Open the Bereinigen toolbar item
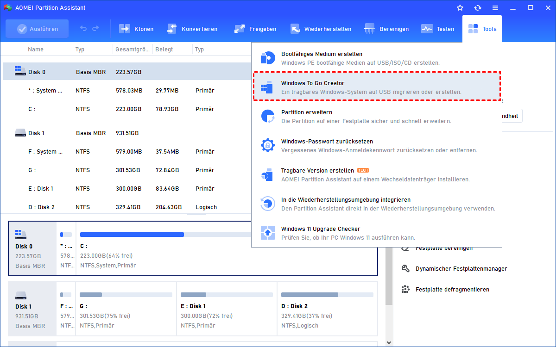The height and width of the screenshot is (347, 556). pos(386,29)
